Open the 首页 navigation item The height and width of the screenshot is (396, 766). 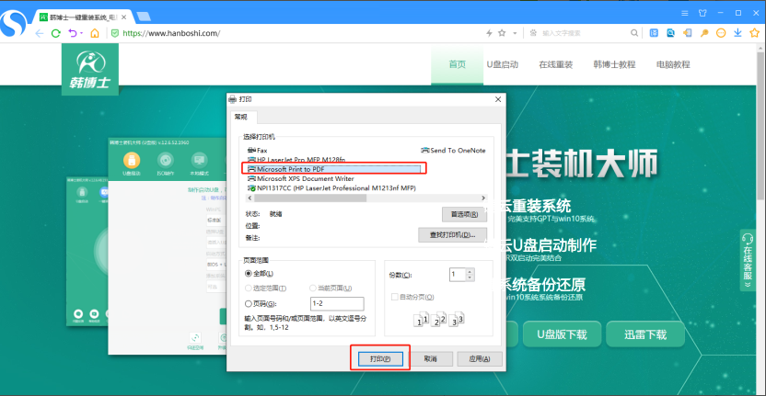tap(458, 64)
